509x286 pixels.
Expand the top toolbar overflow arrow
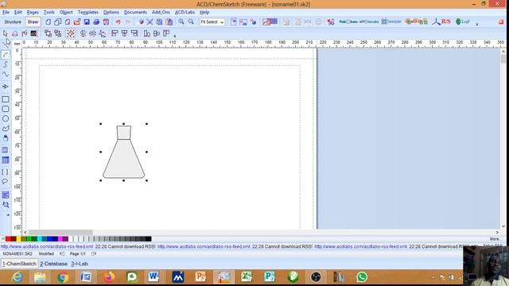click(x=477, y=24)
